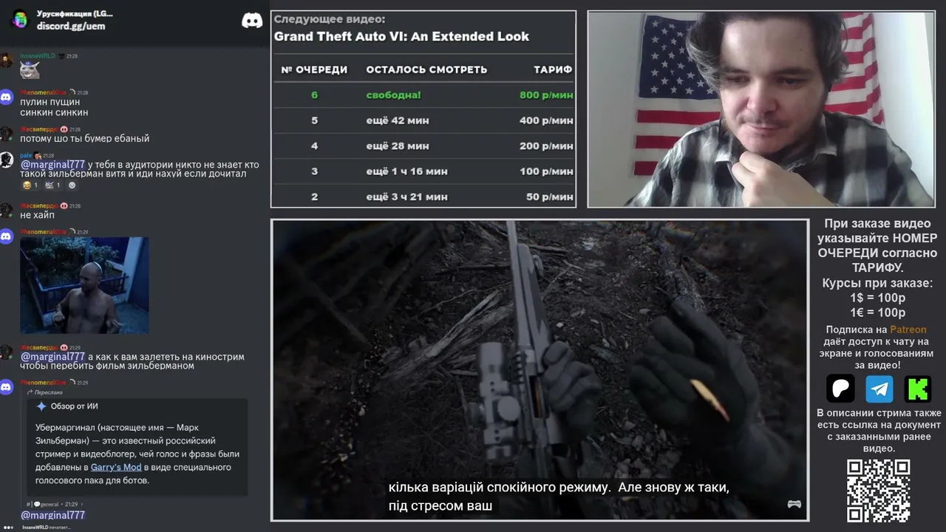The image size is (946, 532).
Task: Click the sparkle icon next to "Обзор от ИИ"
Action: pyautogui.click(x=41, y=406)
